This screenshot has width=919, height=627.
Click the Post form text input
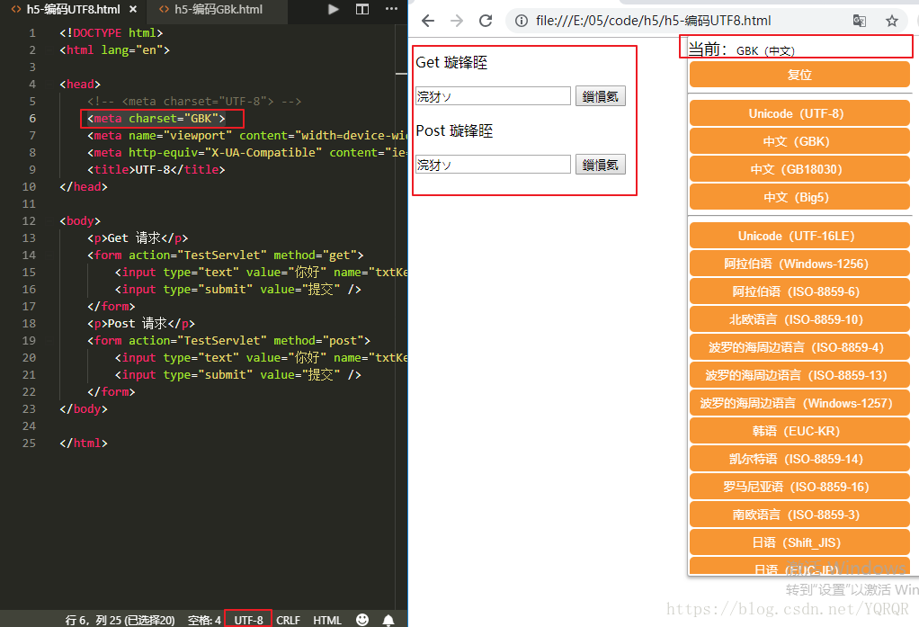coord(493,165)
